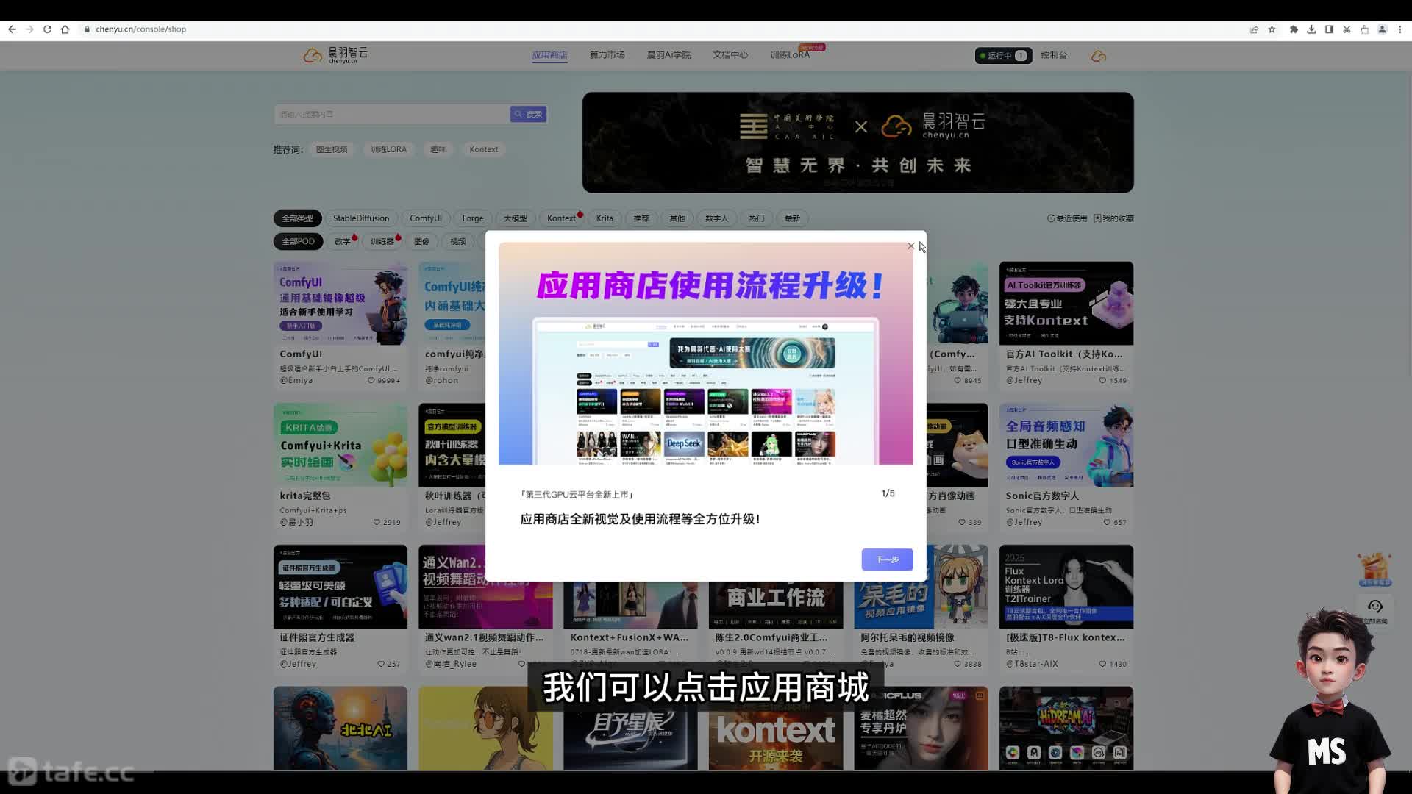Open the browser home page
The image size is (1412, 794).
coord(65,29)
